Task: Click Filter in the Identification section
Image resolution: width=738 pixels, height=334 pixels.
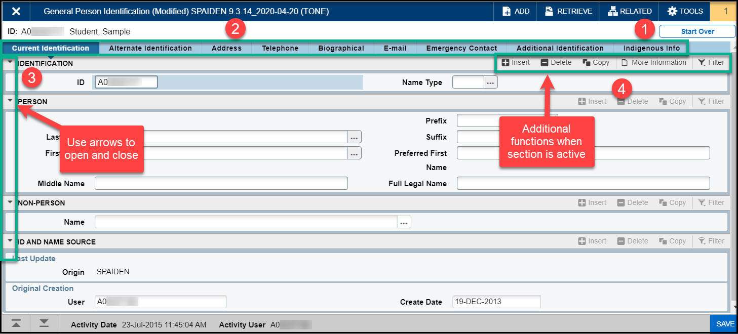Action: [711, 62]
